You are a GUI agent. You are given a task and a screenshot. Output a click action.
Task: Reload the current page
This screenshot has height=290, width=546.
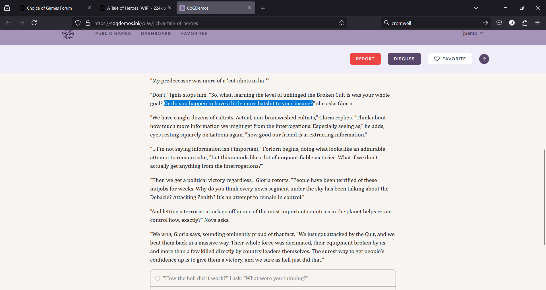click(x=34, y=23)
